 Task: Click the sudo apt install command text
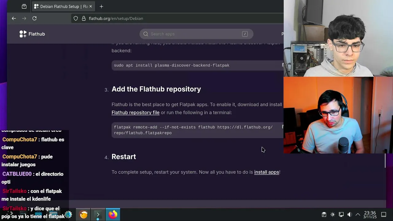coord(172,65)
